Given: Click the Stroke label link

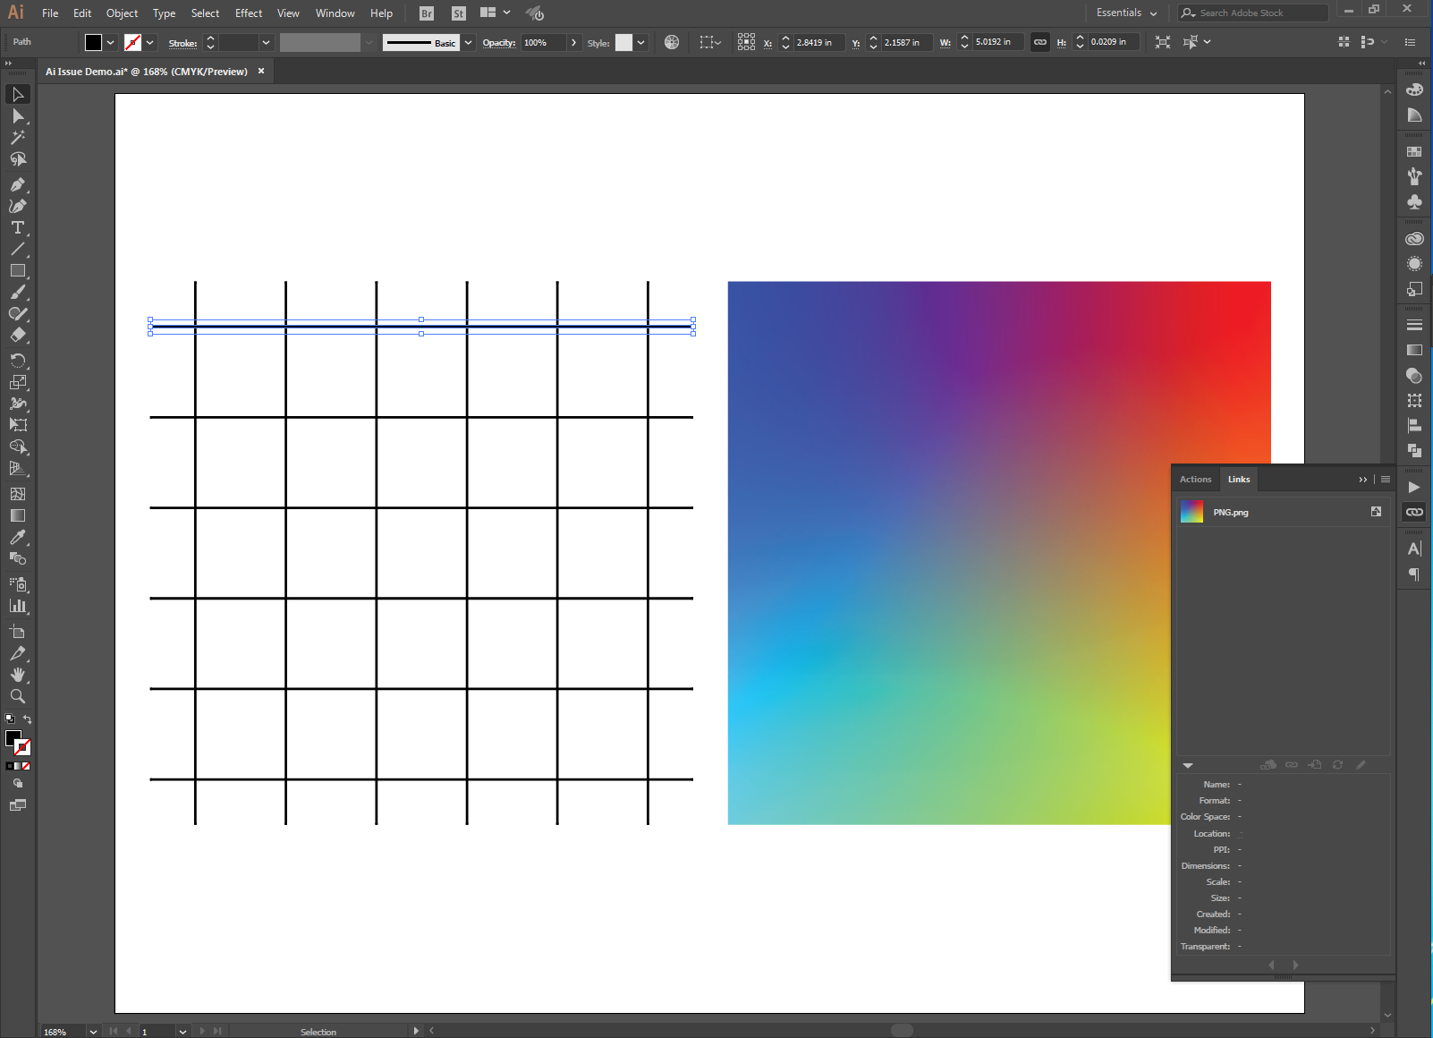Looking at the screenshot, I should (x=182, y=43).
